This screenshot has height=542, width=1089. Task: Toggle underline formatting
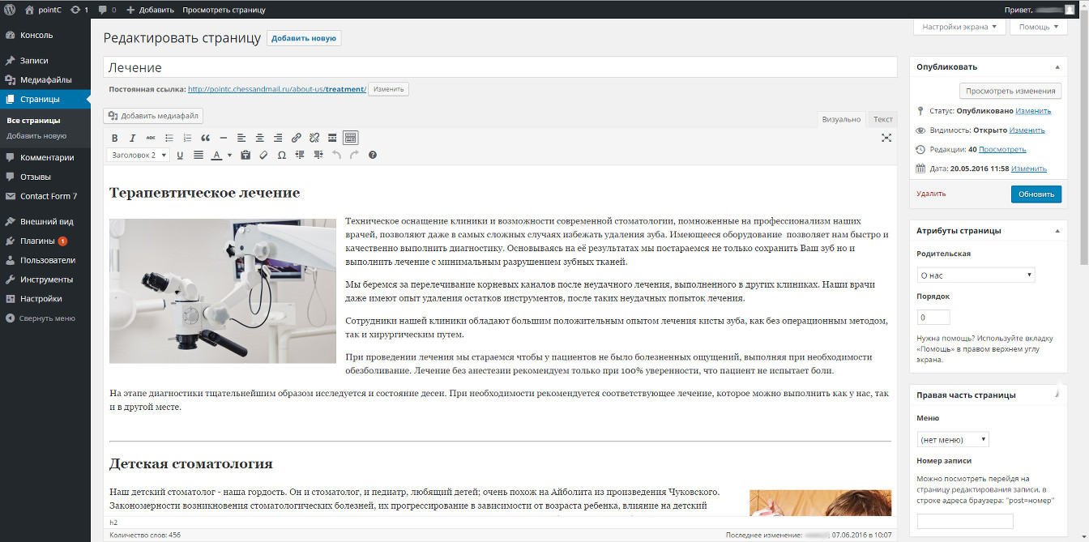(x=180, y=155)
